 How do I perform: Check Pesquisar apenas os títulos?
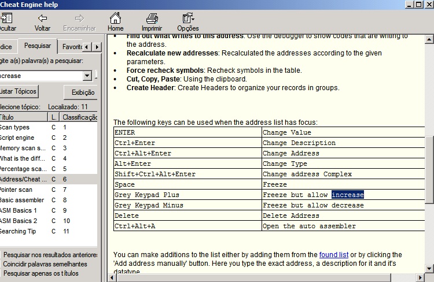point(41,273)
